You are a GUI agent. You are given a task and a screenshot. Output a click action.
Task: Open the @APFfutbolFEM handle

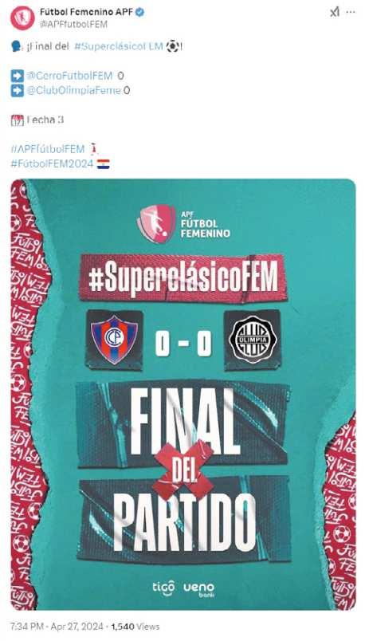click(73, 25)
